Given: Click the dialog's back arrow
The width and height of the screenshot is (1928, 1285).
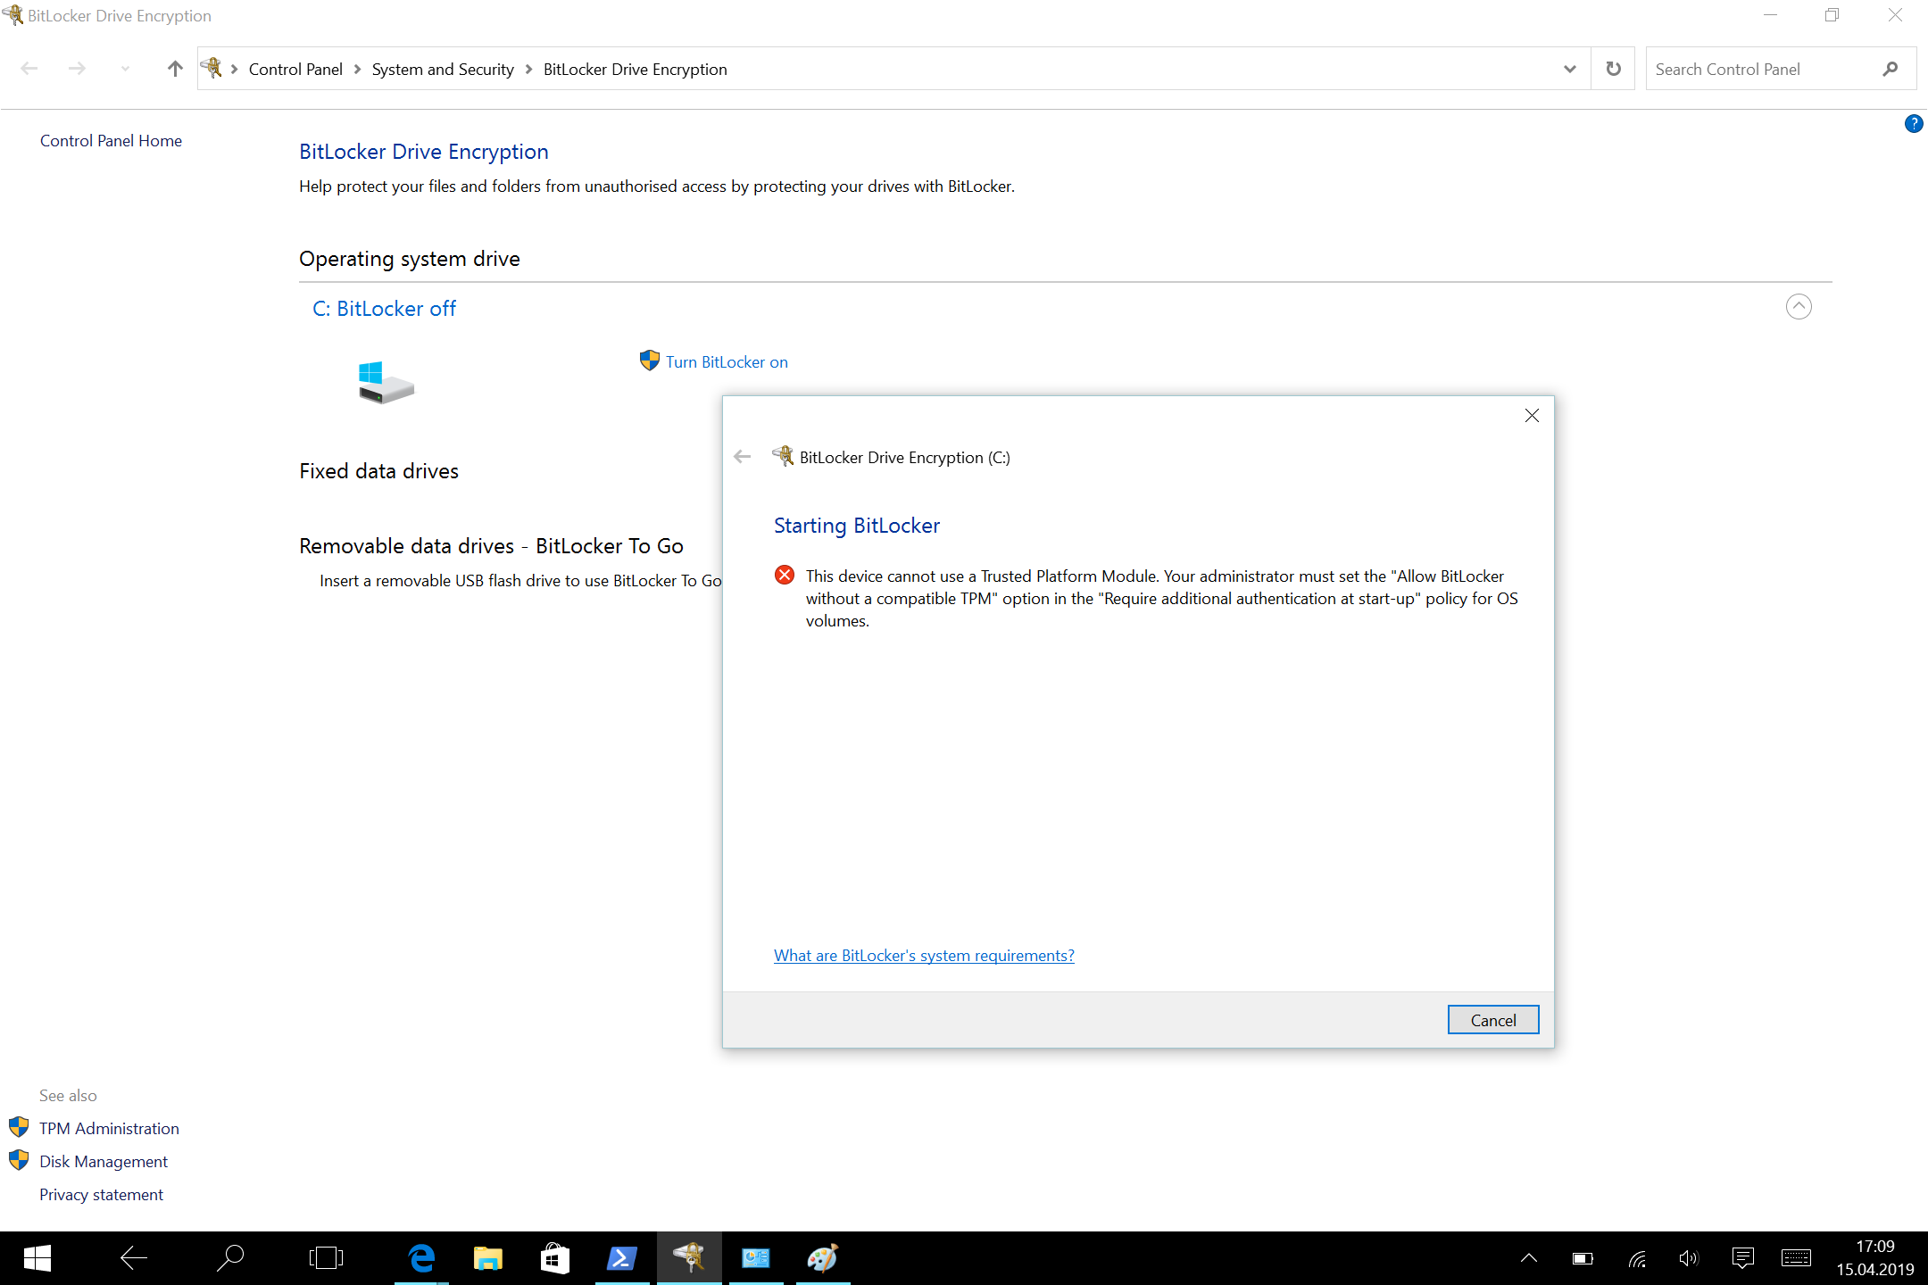Looking at the screenshot, I should [x=742, y=457].
